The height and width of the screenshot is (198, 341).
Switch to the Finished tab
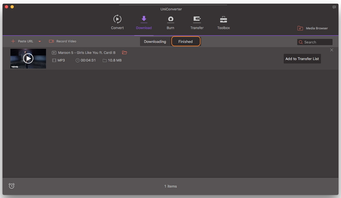click(185, 42)
